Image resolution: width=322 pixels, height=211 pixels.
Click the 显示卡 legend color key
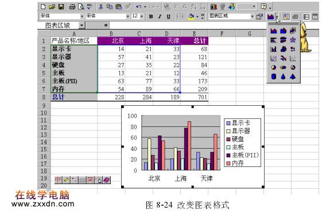(228, 123)
